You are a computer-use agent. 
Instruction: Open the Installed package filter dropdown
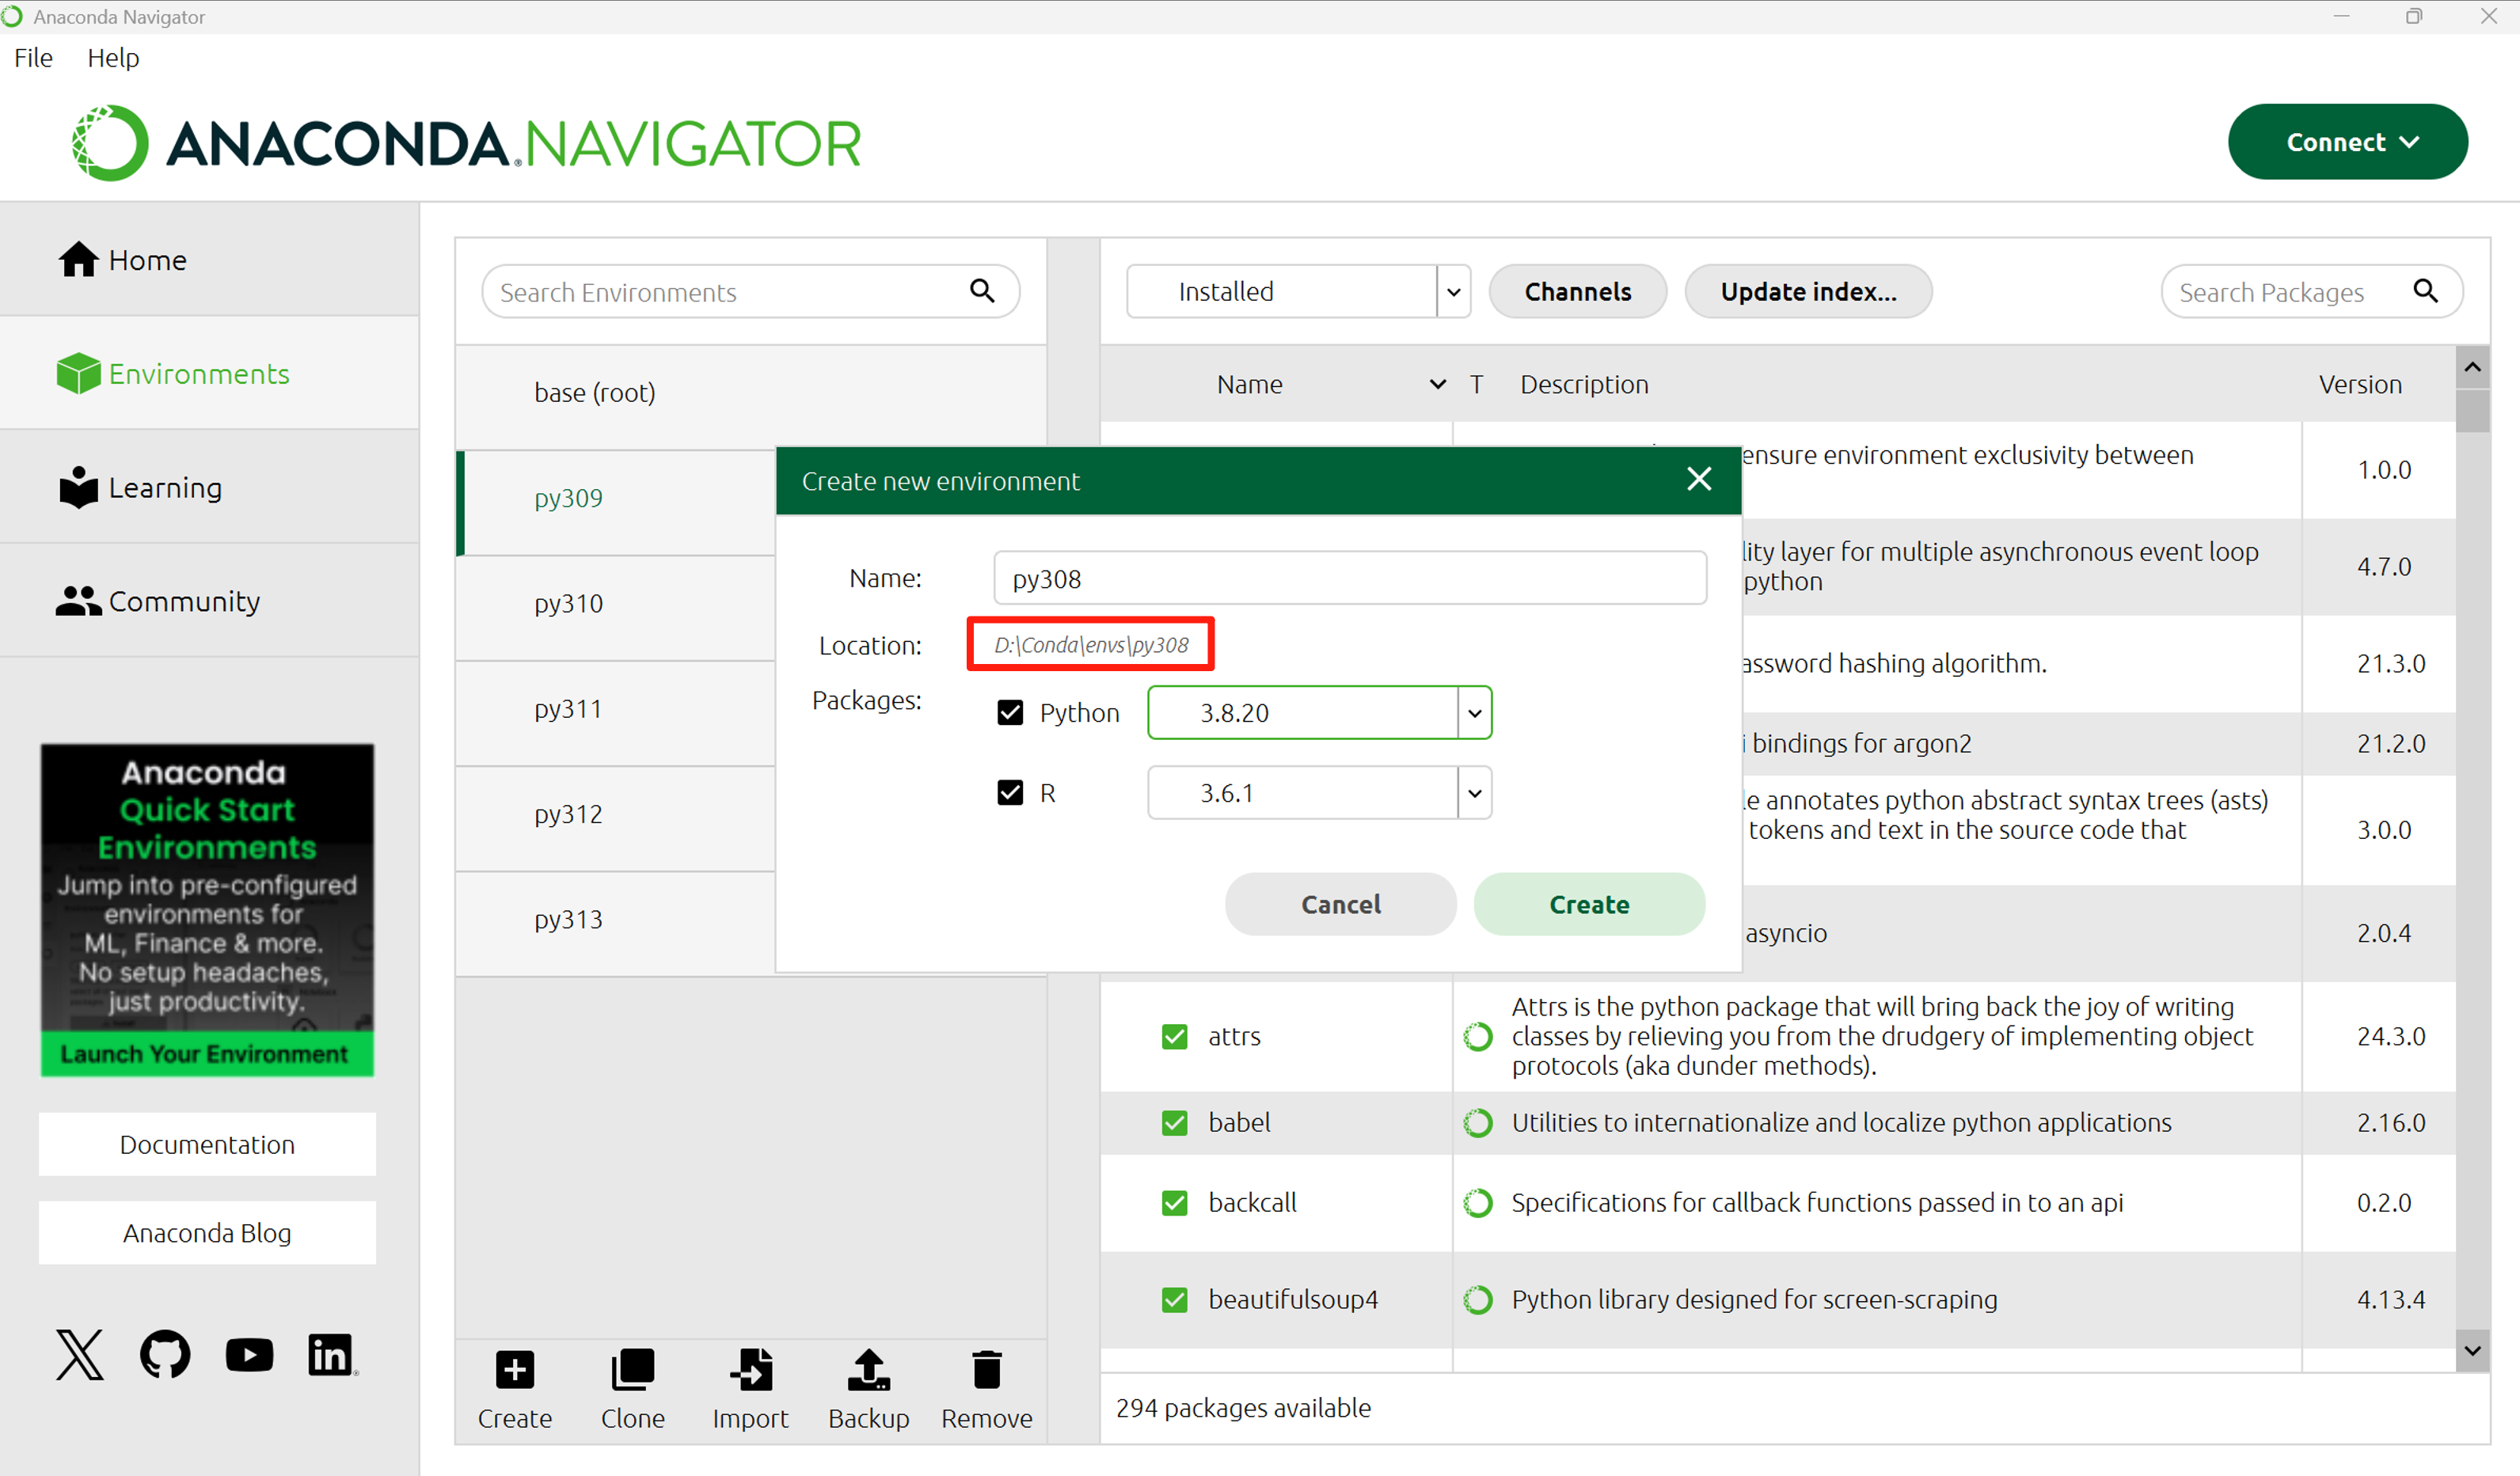pos(1298,290)
